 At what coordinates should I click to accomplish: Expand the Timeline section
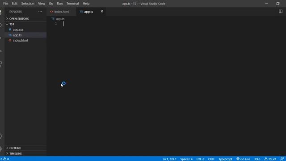(25, 153)
